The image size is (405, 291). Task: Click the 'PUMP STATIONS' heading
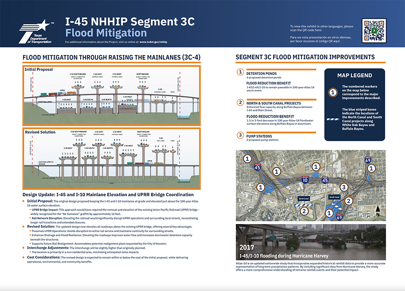coord(259,136)
